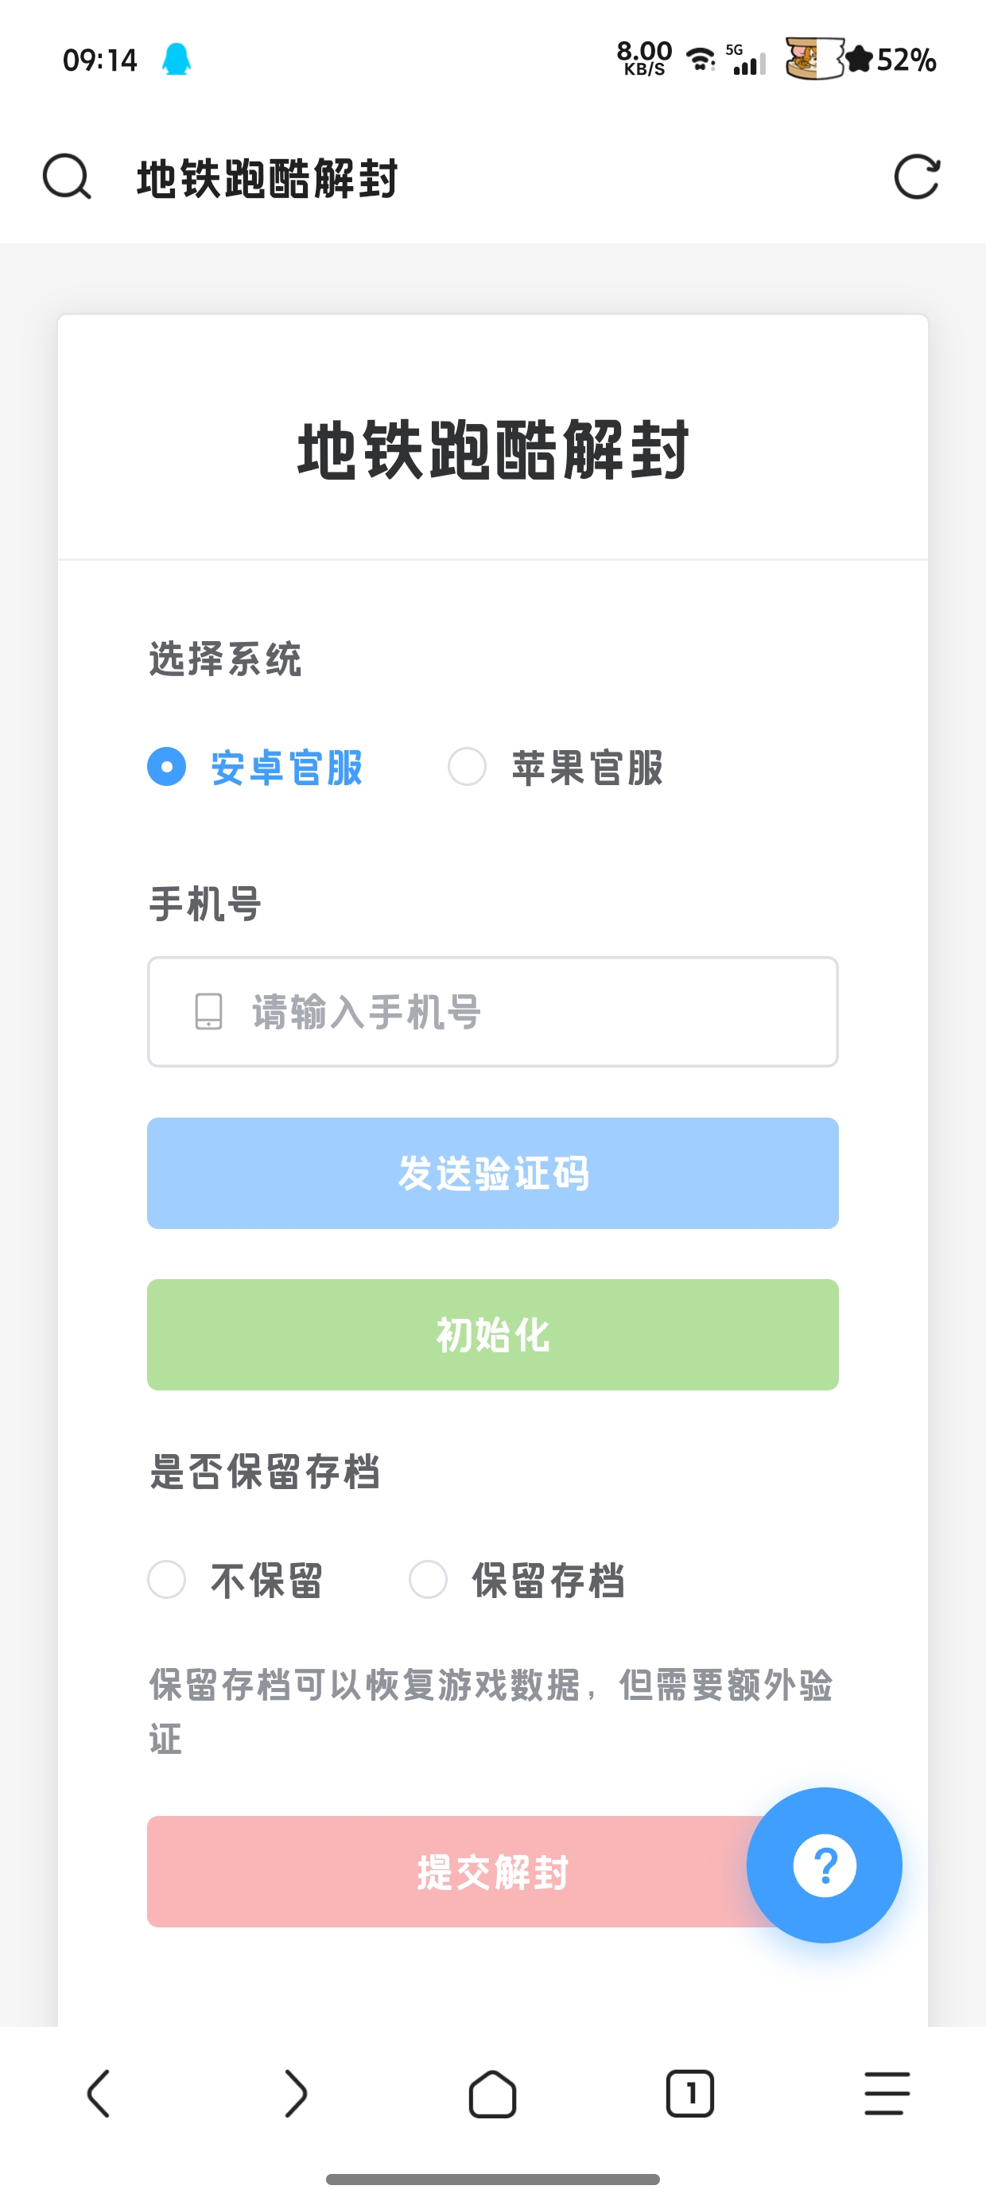Tap the QQ penguin status bar icon
The image size is (986, 2205).
tap(177, 60)
